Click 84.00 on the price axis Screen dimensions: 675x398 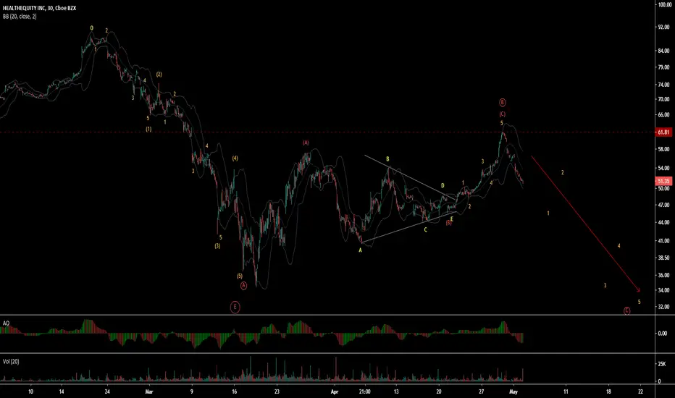pyautogui.click(x=663, y=51)
